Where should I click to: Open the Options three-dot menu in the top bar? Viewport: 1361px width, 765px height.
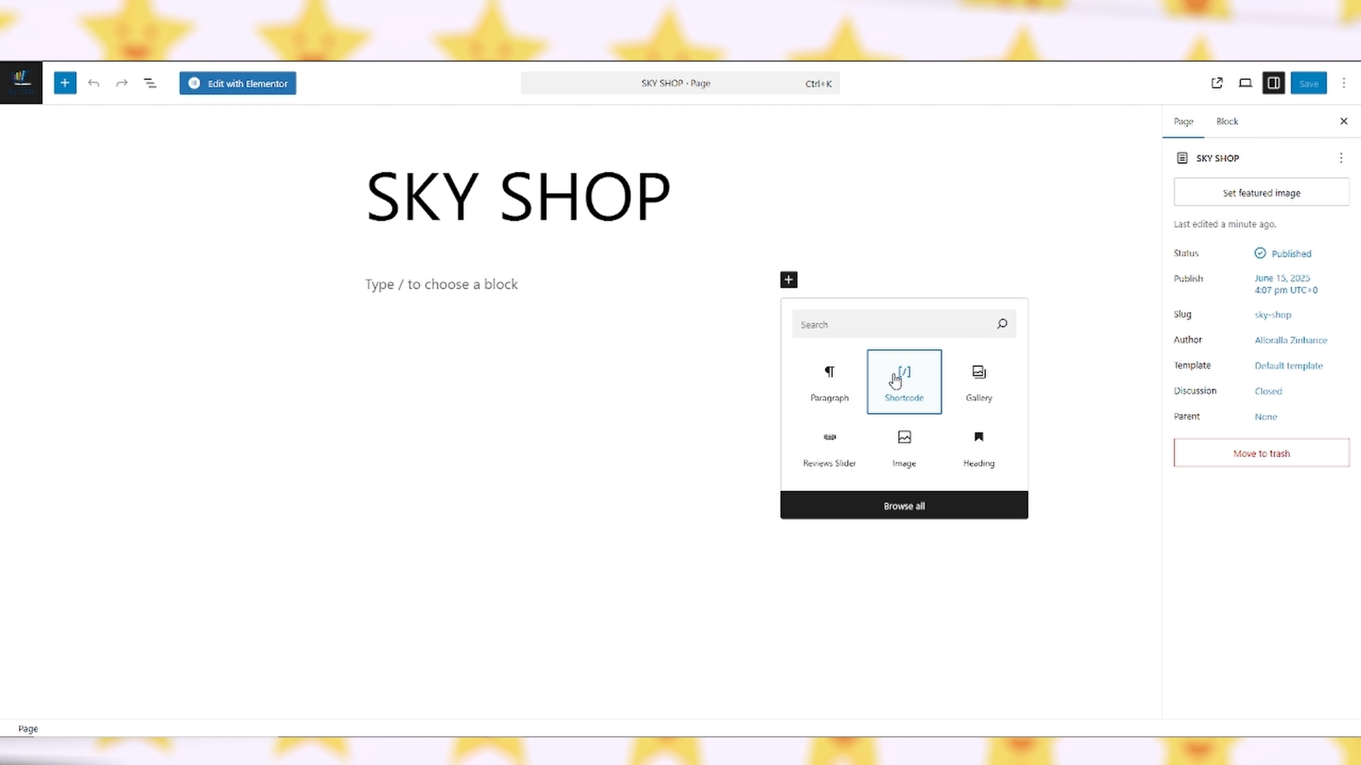[1343, 83]
